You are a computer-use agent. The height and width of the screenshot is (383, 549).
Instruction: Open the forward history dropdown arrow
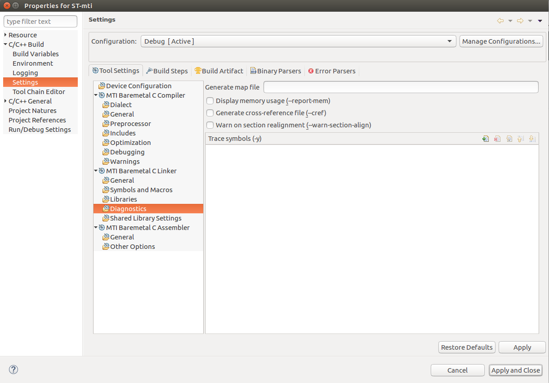click(x=530, y=21)
